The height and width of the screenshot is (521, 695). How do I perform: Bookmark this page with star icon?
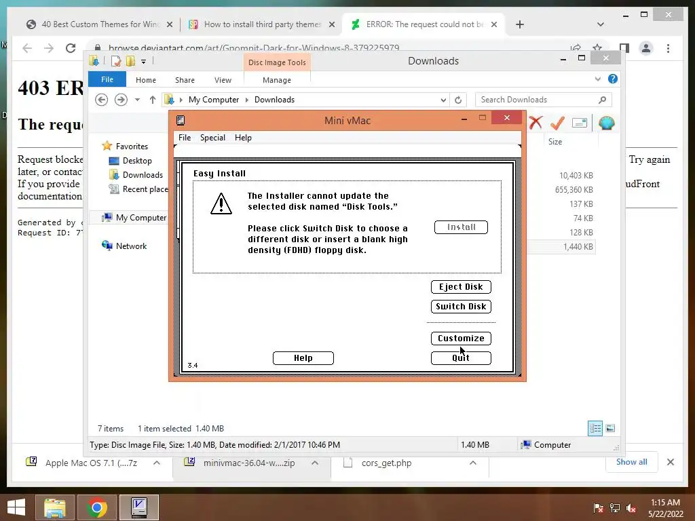(597, 48)
